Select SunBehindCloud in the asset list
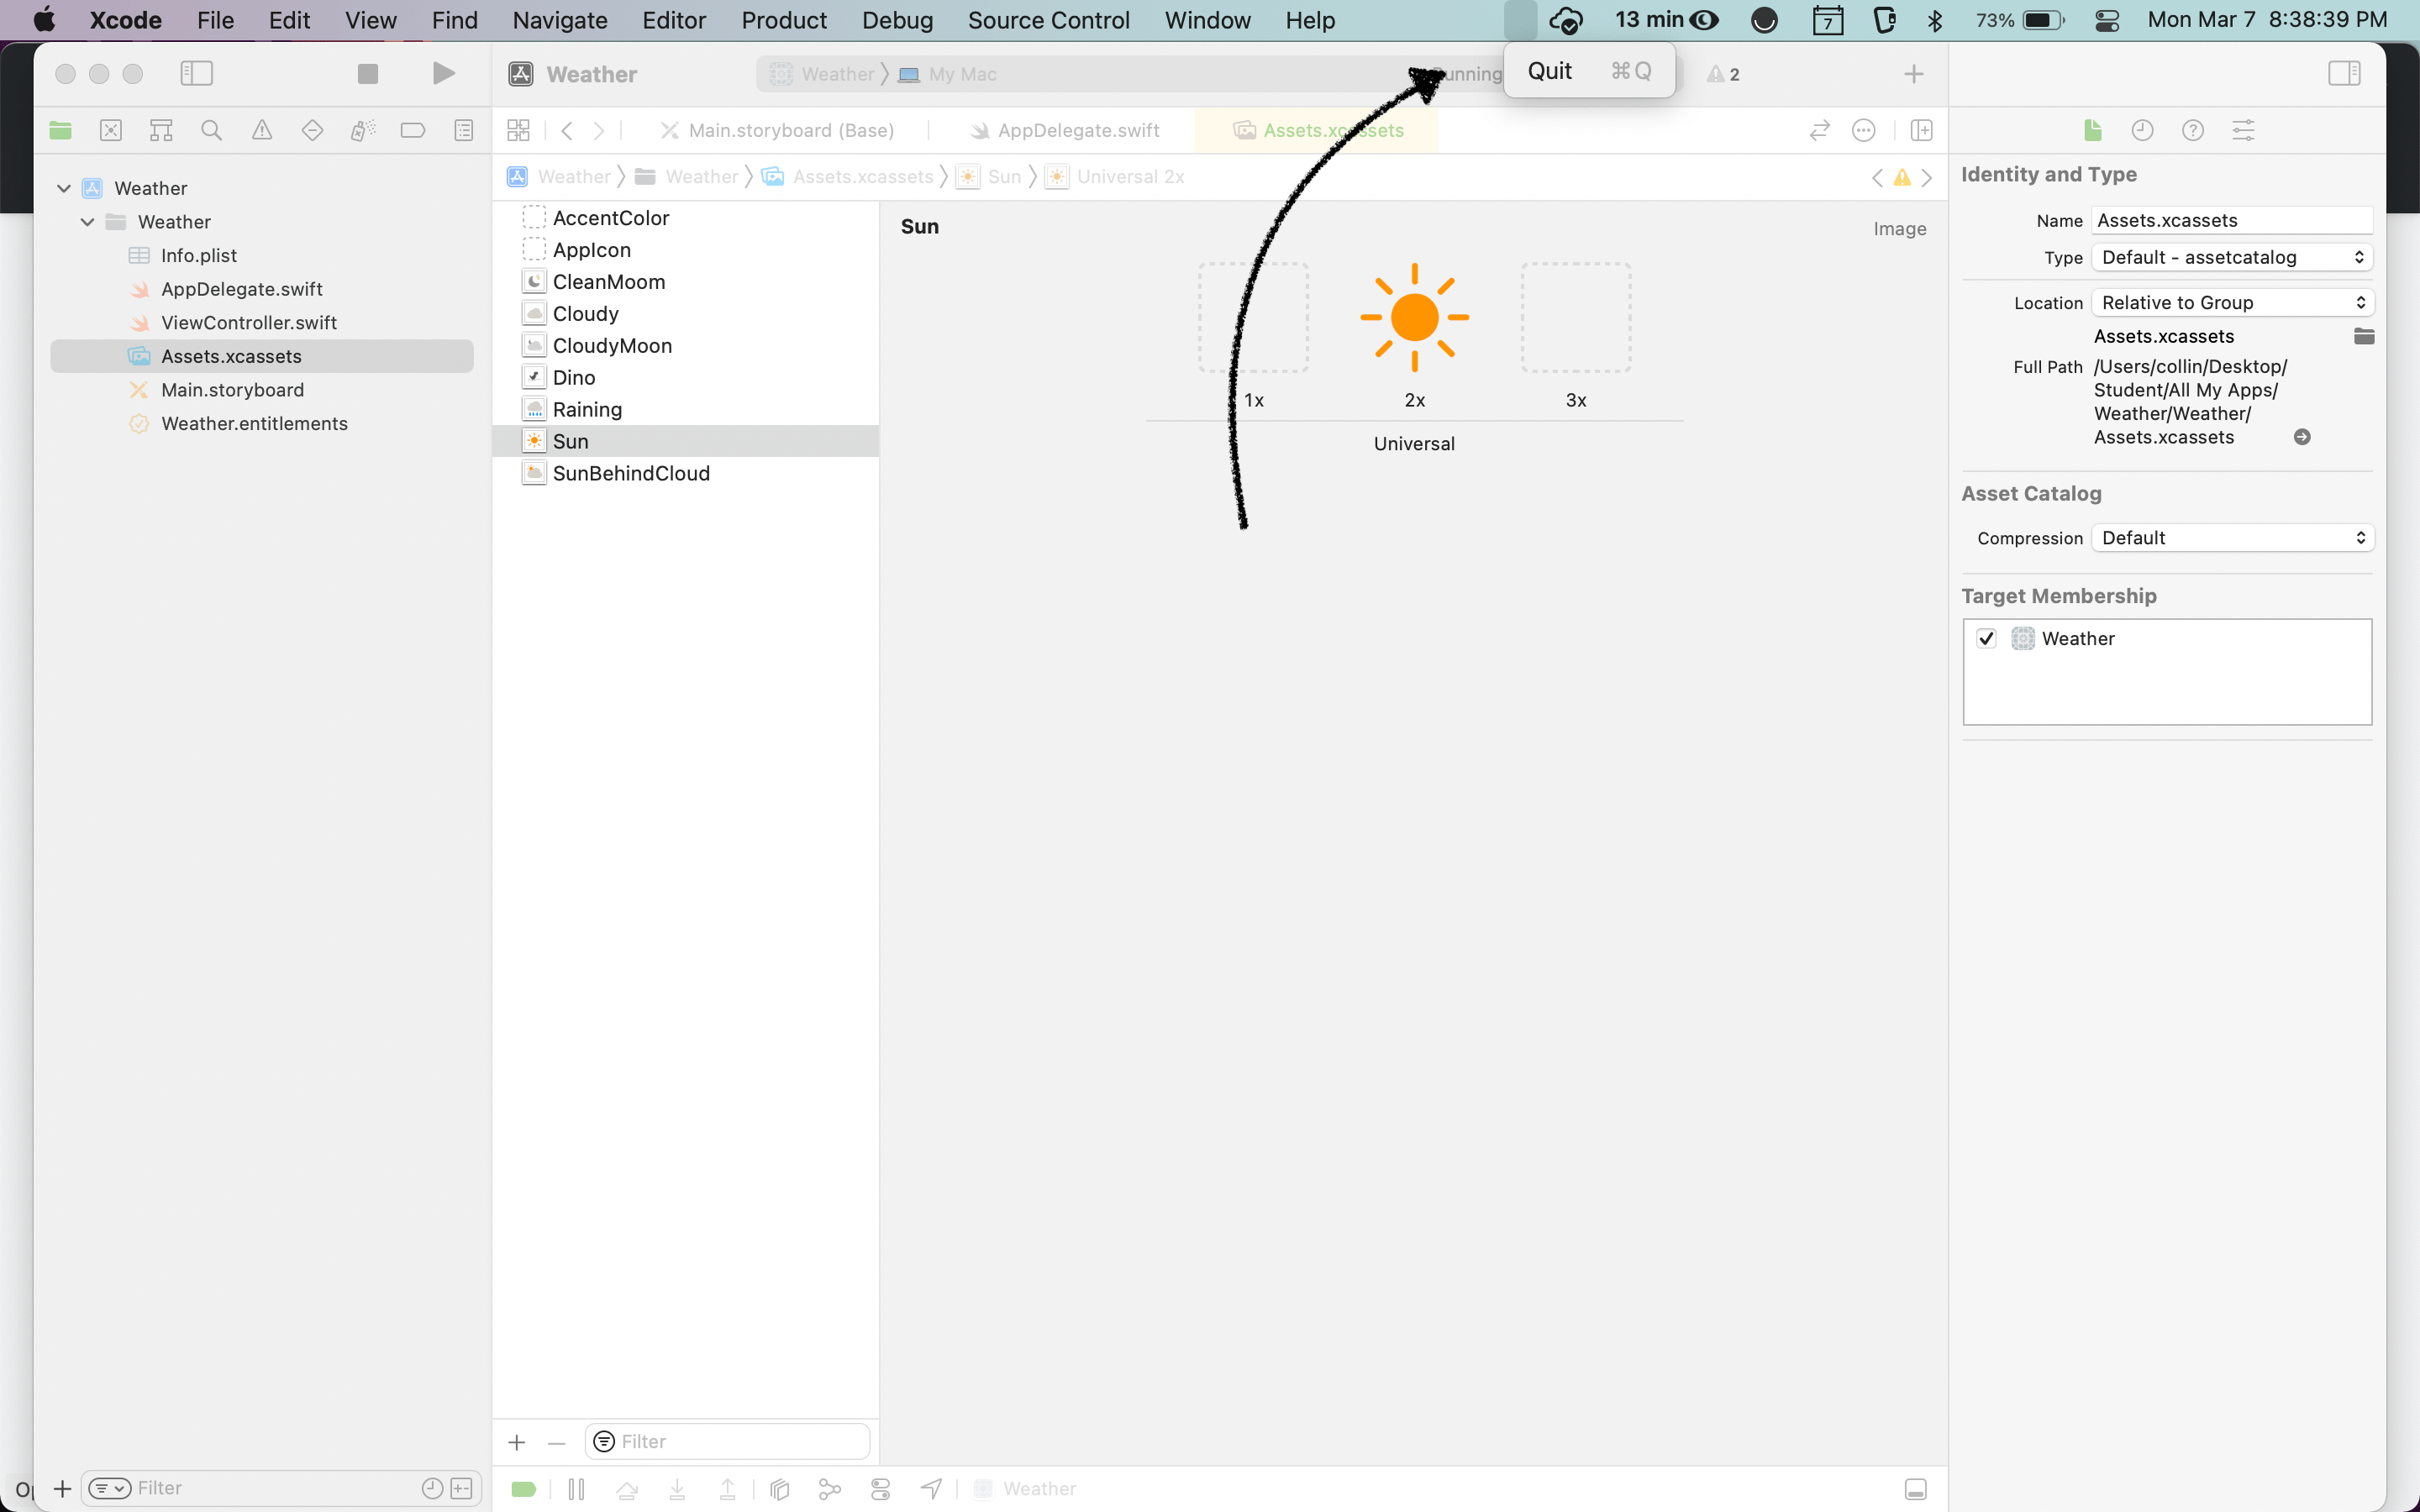 pyautogui.click(x=685, y=473)
